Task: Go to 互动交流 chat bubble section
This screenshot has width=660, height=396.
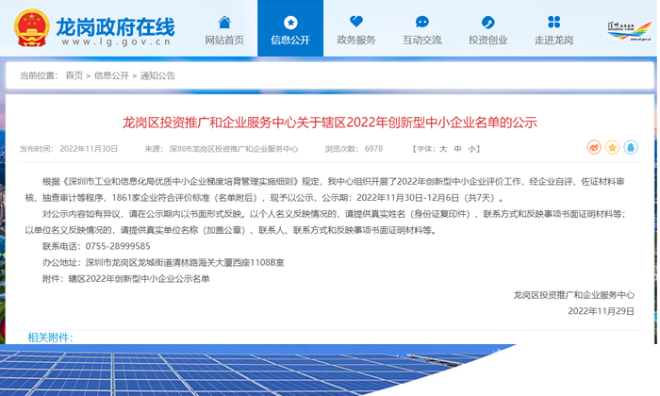Action: [x=421, y=28]
